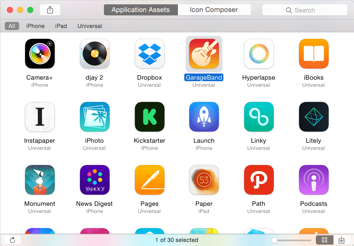Adjust the icon size slider
The image size is (354, 246).
pyautogui.click(x=291, y=240)
